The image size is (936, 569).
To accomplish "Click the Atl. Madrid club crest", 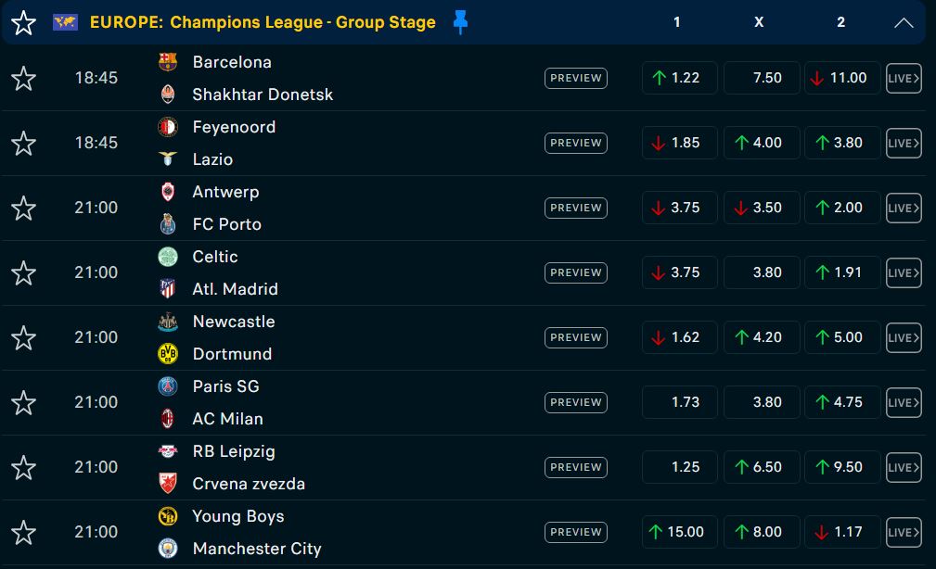I will [x=168, y=288].
